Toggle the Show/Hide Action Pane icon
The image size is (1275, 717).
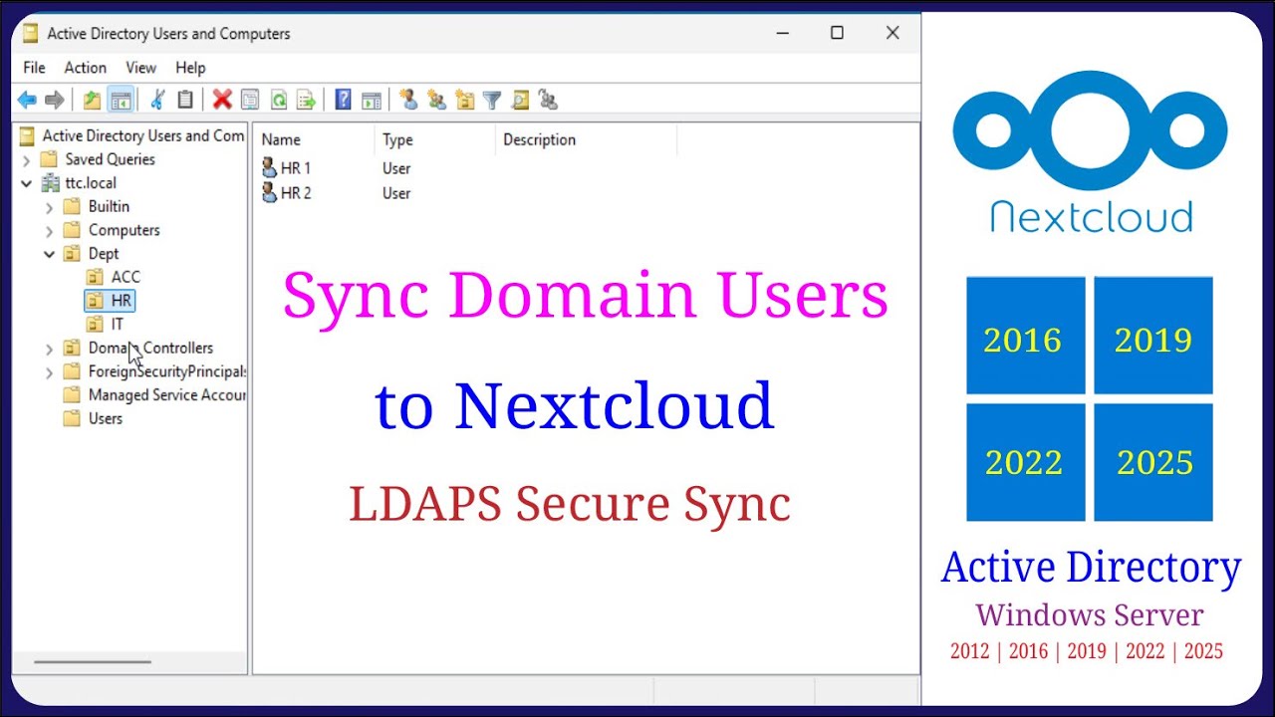[371, 100]
